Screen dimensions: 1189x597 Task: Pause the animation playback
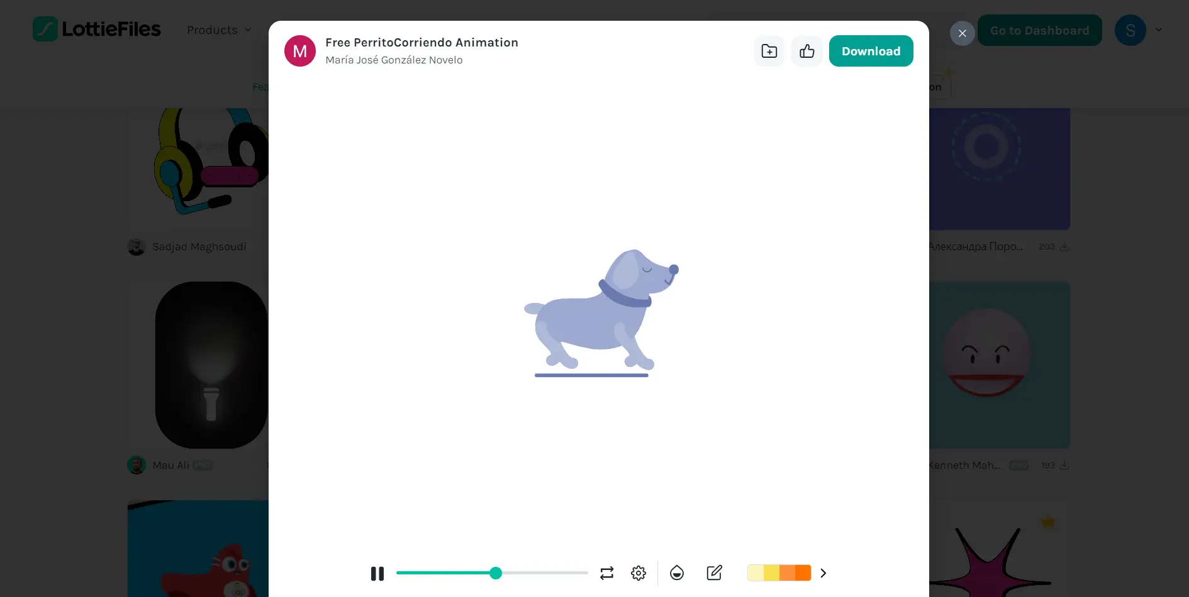coord(377,573)
